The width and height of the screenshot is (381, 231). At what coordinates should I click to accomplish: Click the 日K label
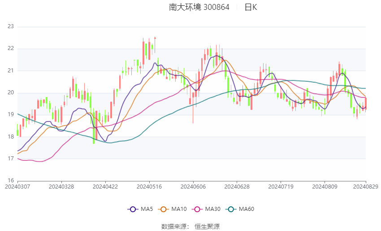click(x=251, y=7)
